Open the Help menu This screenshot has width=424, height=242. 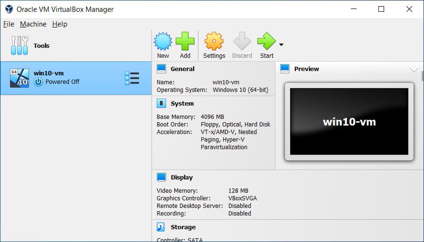(x=60, y=24)
